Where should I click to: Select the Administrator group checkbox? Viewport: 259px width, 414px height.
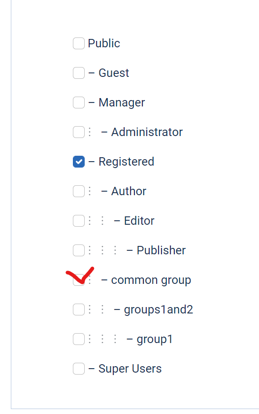[x=79, y=132]
